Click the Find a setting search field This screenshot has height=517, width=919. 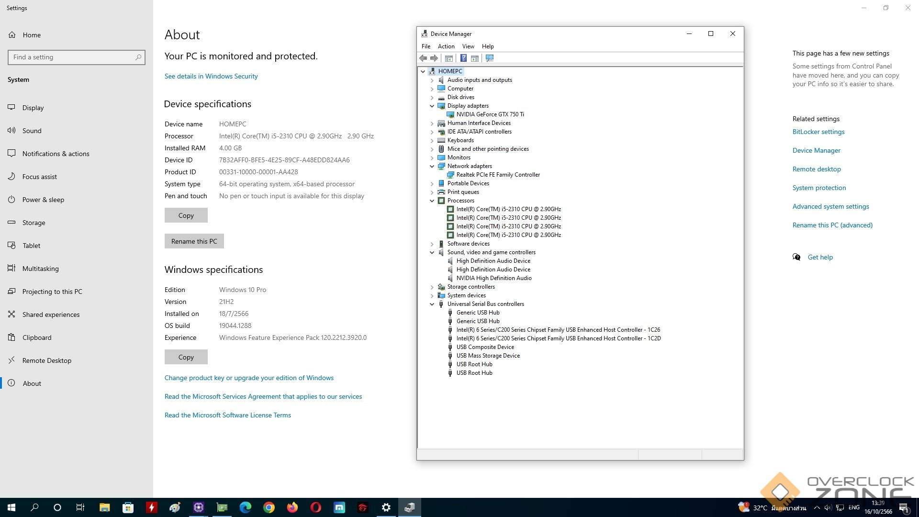pyautogui.click(x=72, y=57)
